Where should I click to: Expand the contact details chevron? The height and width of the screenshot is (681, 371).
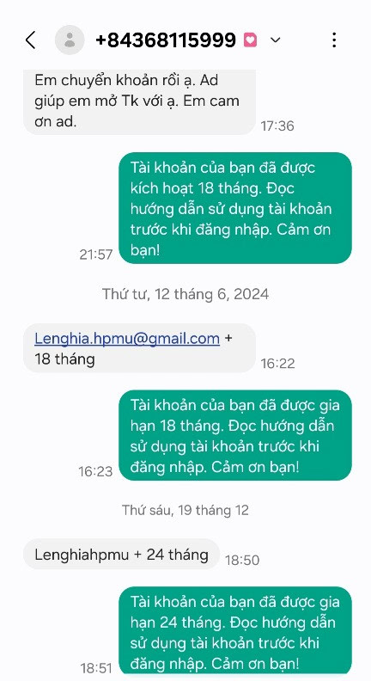275,40
